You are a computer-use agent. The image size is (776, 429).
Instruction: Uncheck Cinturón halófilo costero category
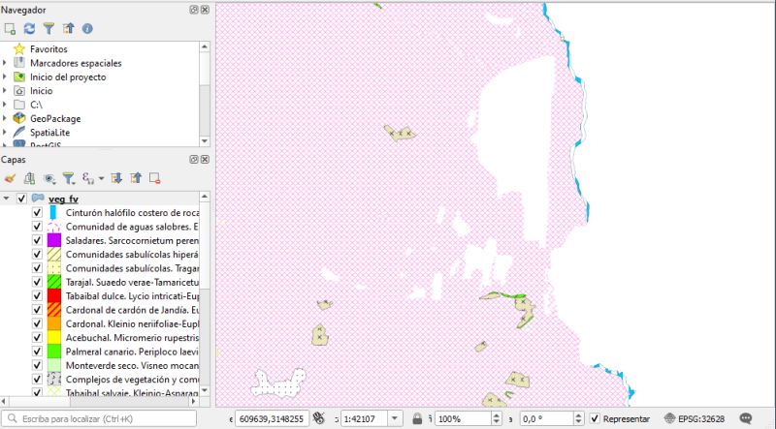point(37,212)
